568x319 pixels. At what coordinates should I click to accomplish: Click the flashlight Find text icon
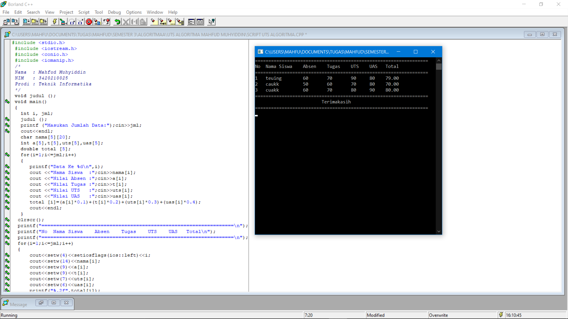(x=154, y=22)
